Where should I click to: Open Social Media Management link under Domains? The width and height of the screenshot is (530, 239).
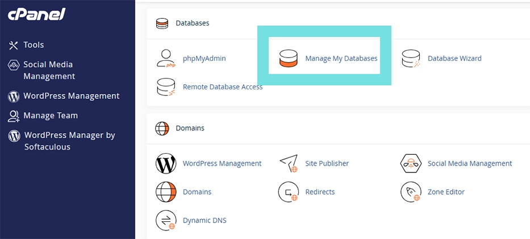coord(470,163)
